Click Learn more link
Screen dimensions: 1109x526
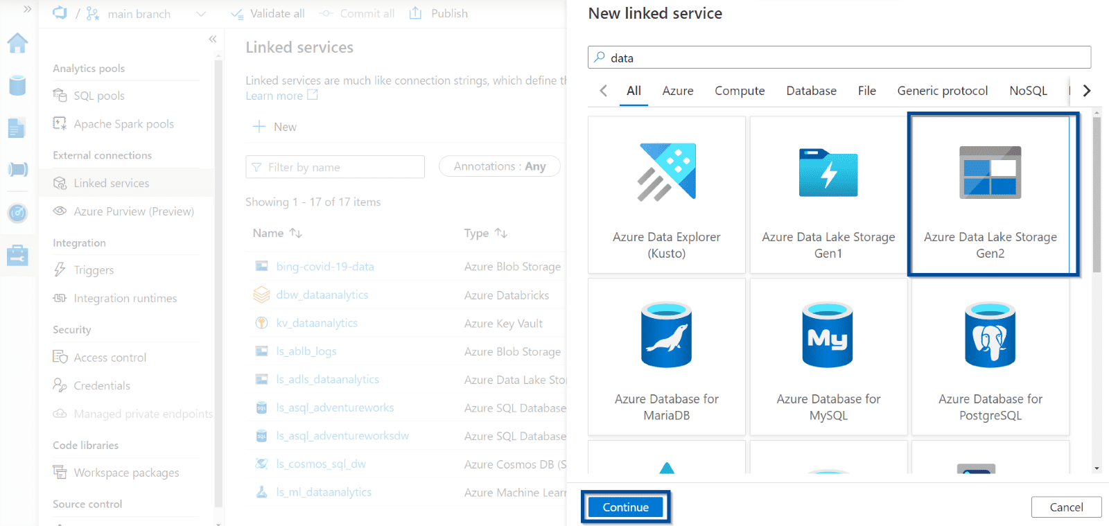[281, 96]
